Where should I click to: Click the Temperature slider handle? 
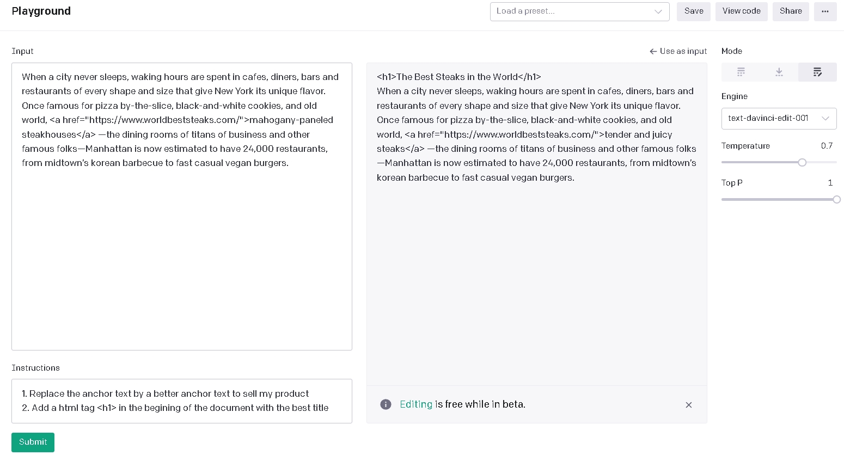pyautogui.click(x=802, y=162)
